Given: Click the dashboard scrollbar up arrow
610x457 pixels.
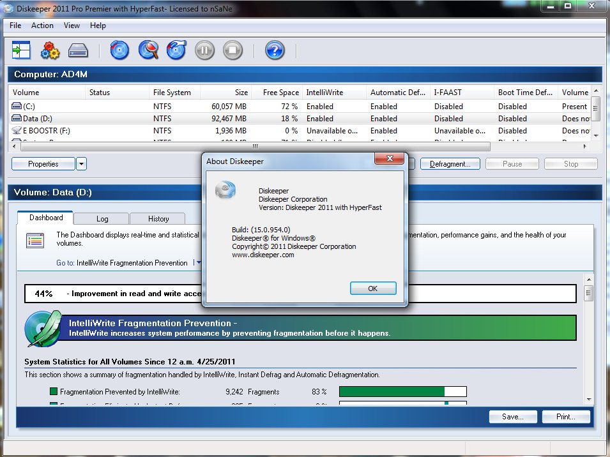Looking at the screenshot, I should click(x=589, y=280).
